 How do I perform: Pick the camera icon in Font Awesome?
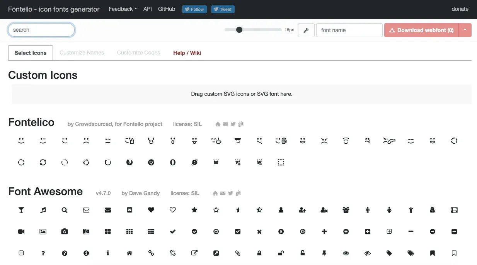pyautogui.click(x=65, y=232)
